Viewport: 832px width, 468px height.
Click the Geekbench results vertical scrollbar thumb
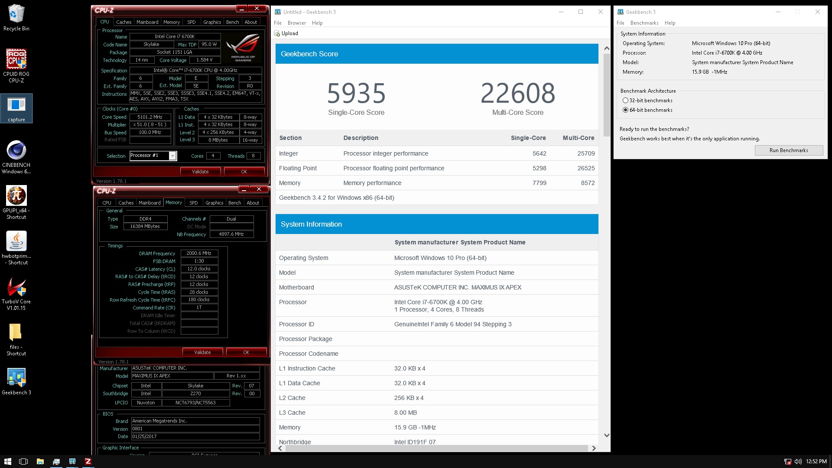pos(607,94)
